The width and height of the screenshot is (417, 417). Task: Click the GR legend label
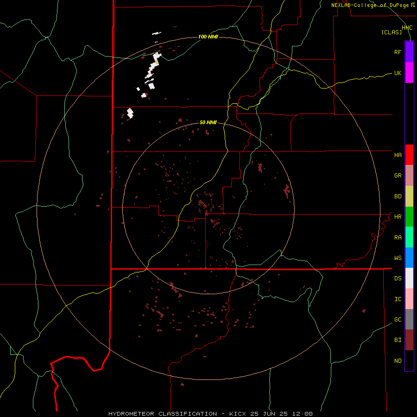click(398, 176)
